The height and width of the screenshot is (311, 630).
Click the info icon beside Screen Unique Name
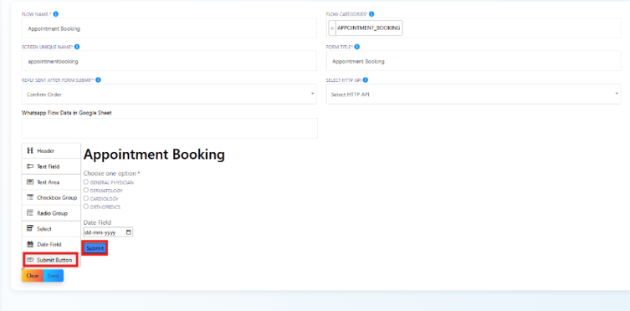77,47
